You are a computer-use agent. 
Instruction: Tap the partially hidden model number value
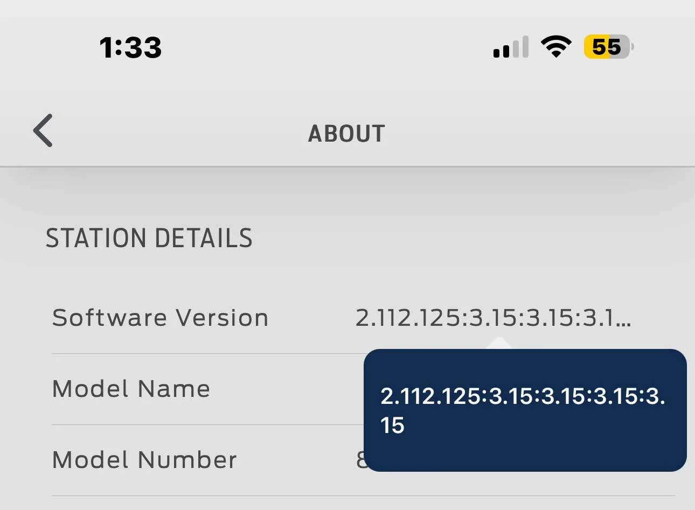pos(360,460)
